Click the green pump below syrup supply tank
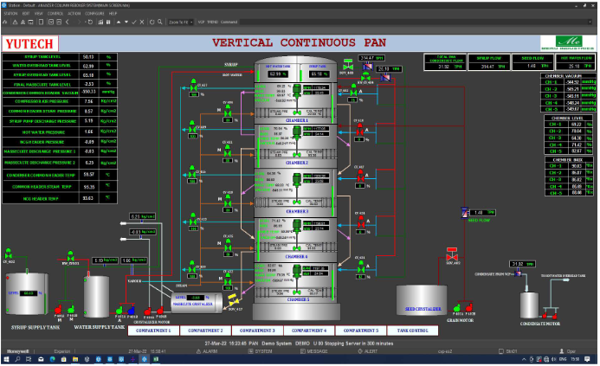Screen dimensions: 600x366 [x=71, y=309]
